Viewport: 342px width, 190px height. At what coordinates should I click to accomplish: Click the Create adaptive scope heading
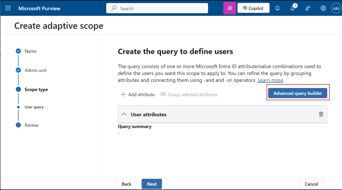[x=59, y=26]
